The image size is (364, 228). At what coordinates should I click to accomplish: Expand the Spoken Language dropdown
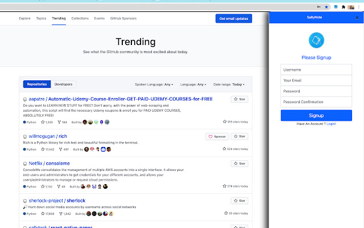tap(154, 84)
